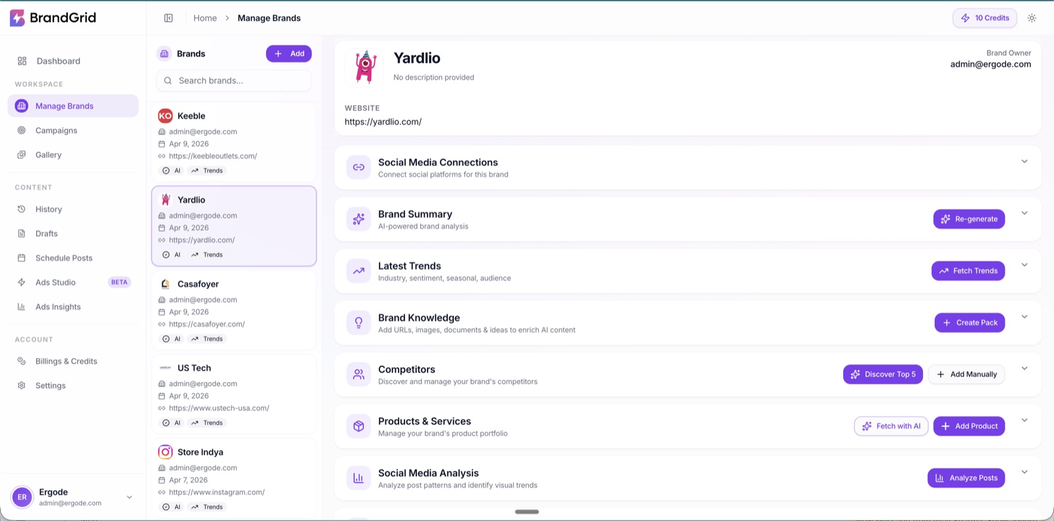1054x521 pixels.
Task: Expand the Brand Knowledge section chevron
Action: click(1024, 317)
